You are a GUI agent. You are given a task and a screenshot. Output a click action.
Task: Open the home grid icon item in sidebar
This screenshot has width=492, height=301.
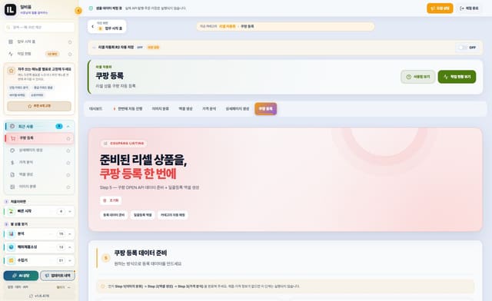[x=11, y=41]
